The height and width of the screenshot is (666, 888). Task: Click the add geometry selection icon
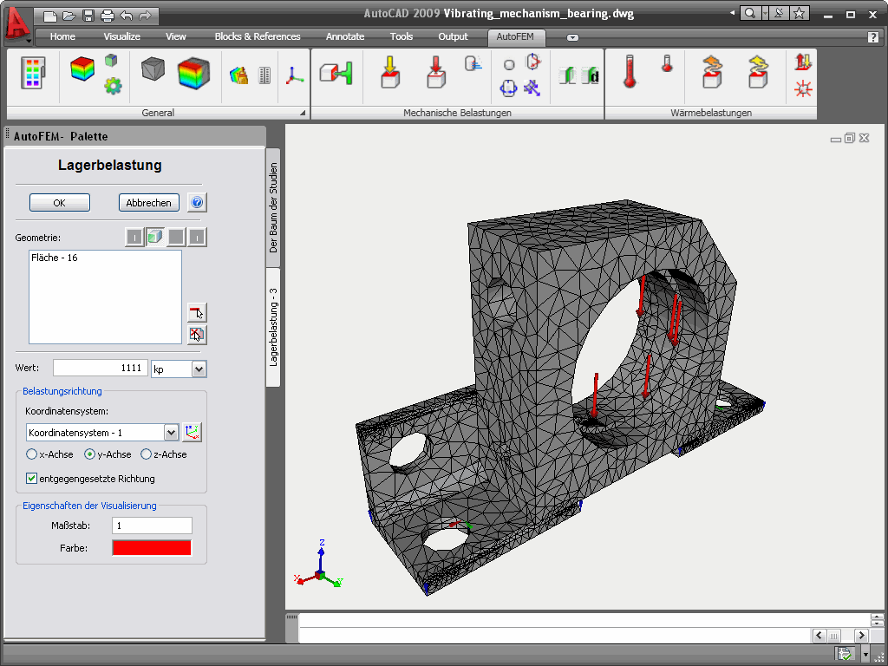[x=197, y=312]
